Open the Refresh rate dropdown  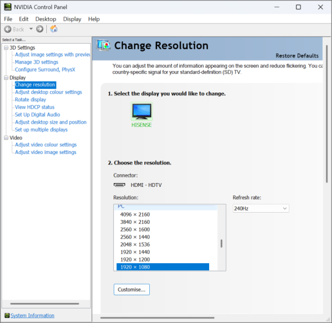[x=261, y=208]
